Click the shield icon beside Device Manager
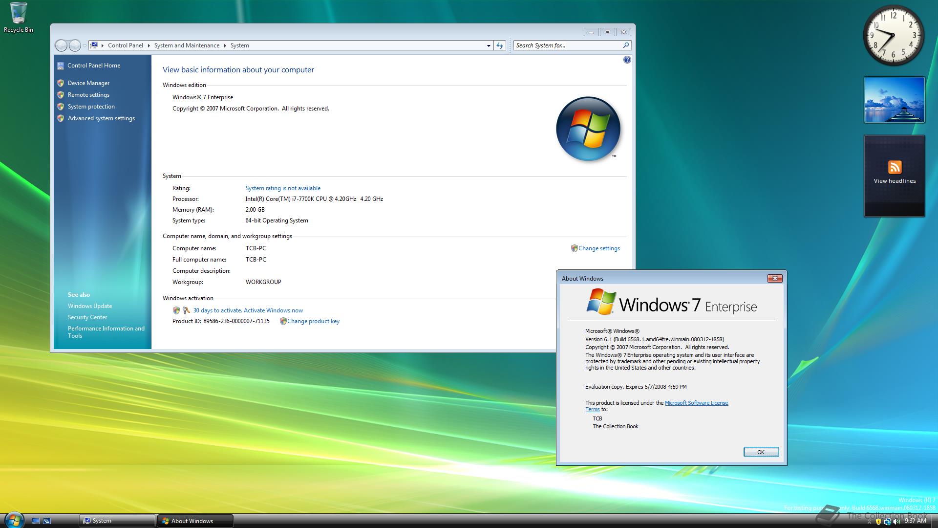The image size is (938, 528). (61, 83)
